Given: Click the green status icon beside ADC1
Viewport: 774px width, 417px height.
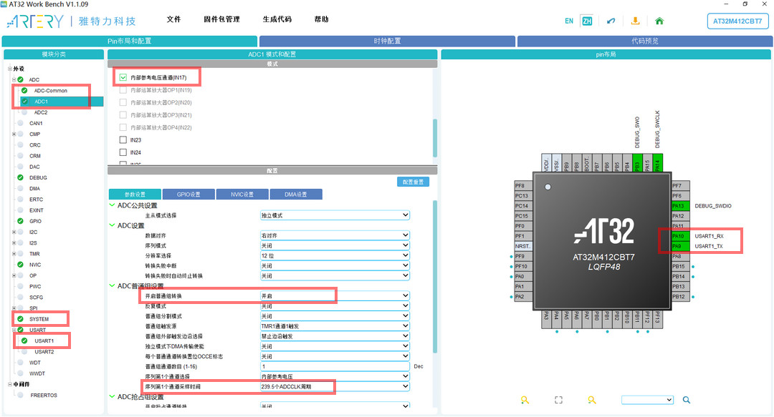Looking at the screenshot, I should point(24,102).
